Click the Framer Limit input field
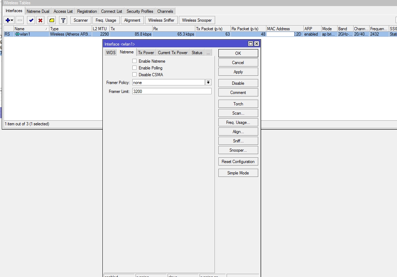 click(172, 92)
